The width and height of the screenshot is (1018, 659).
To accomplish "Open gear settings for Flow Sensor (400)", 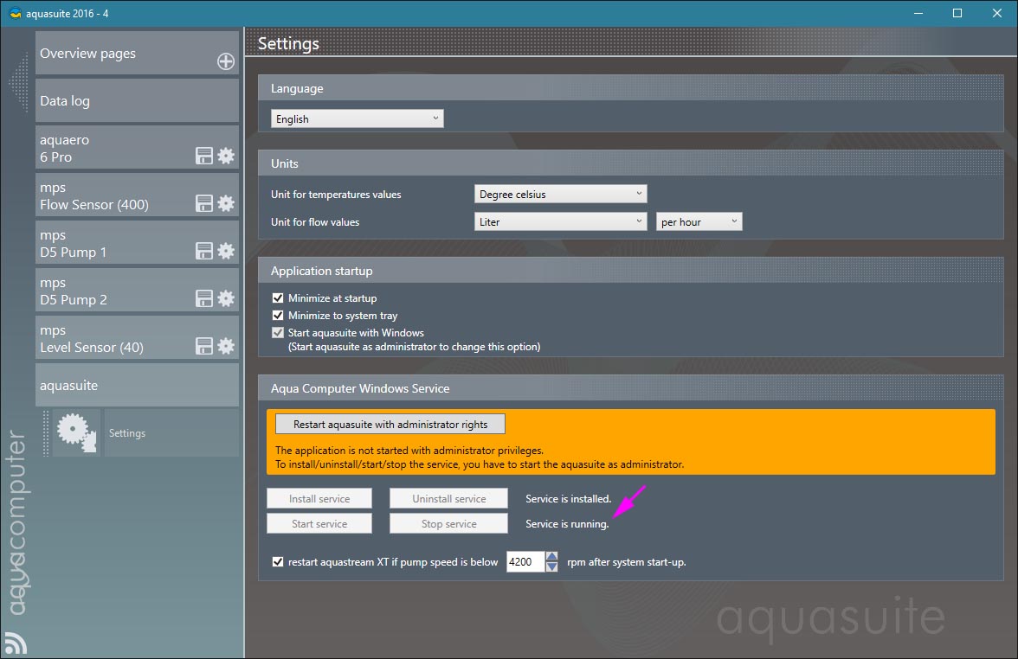I will 226,203.
